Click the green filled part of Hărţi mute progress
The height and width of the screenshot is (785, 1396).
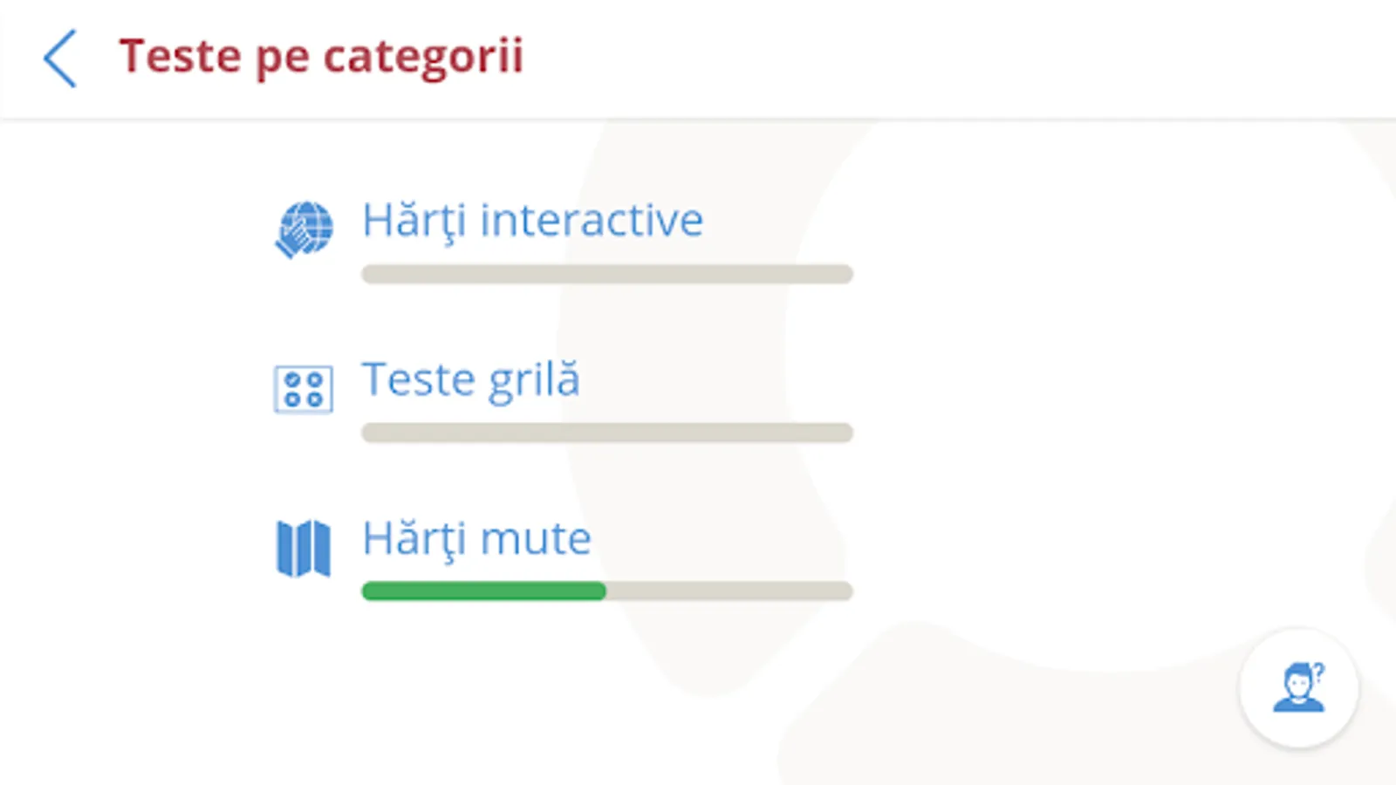click(484, 591)
